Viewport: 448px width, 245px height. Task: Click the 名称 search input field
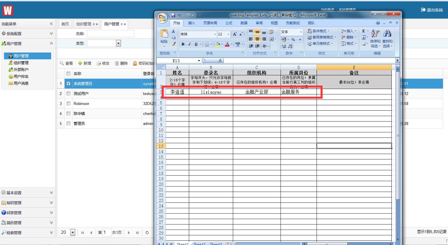[x=111, y=34]
